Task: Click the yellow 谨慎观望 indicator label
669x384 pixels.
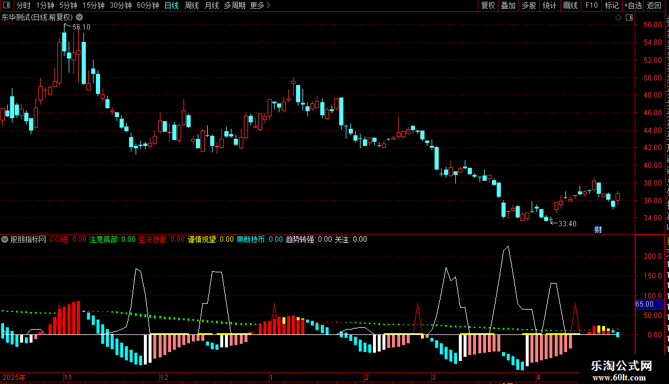Action: [210, 239]
